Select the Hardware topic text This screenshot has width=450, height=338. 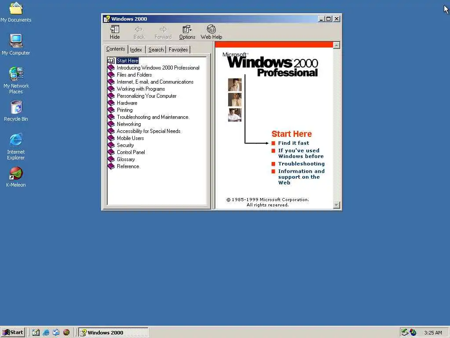pos(127,103)
